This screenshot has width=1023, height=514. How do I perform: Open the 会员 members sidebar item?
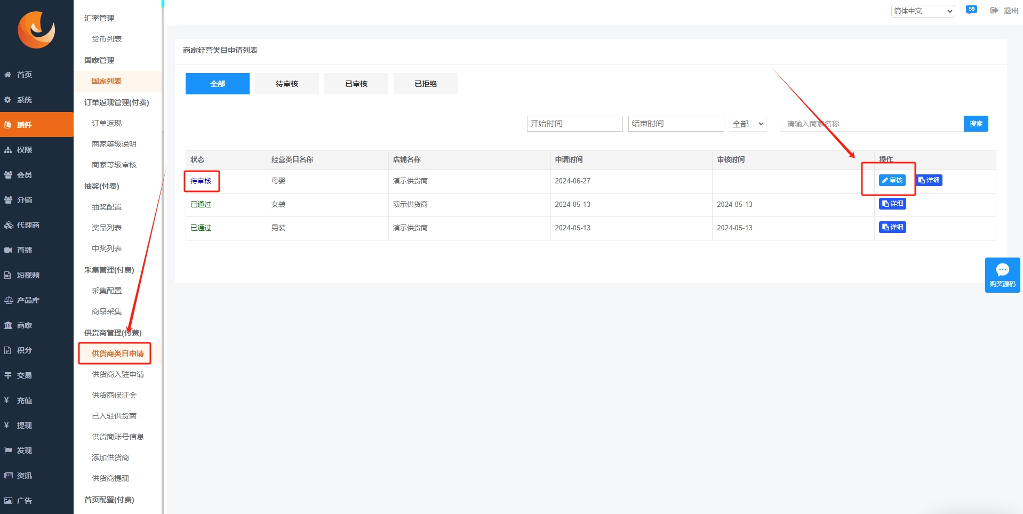tap(37, 175)
